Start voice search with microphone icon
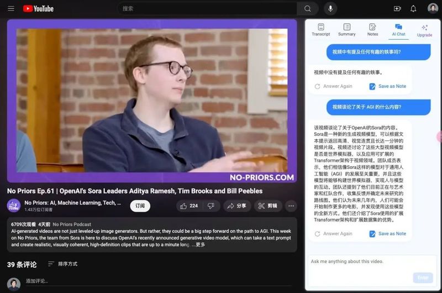 pos(330,9)
